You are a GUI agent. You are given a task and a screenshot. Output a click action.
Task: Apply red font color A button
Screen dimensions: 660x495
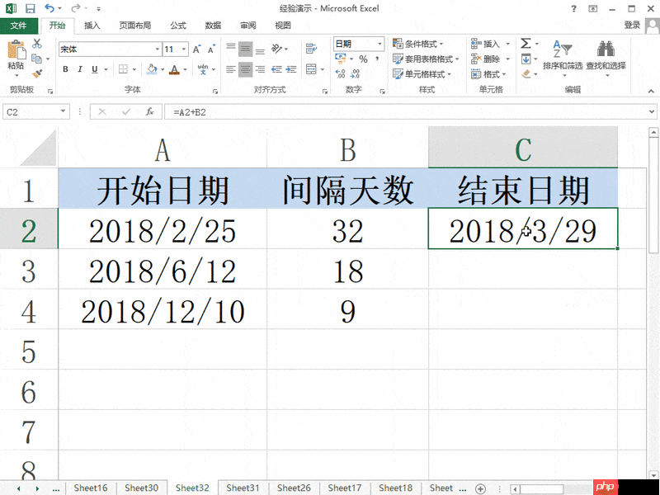click(174, 69)
